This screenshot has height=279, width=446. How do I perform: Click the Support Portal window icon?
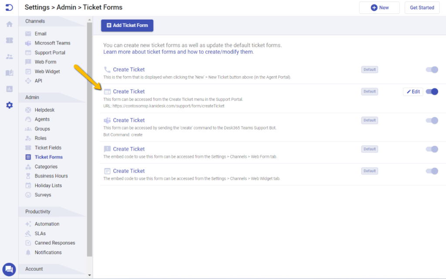[28, 53]
